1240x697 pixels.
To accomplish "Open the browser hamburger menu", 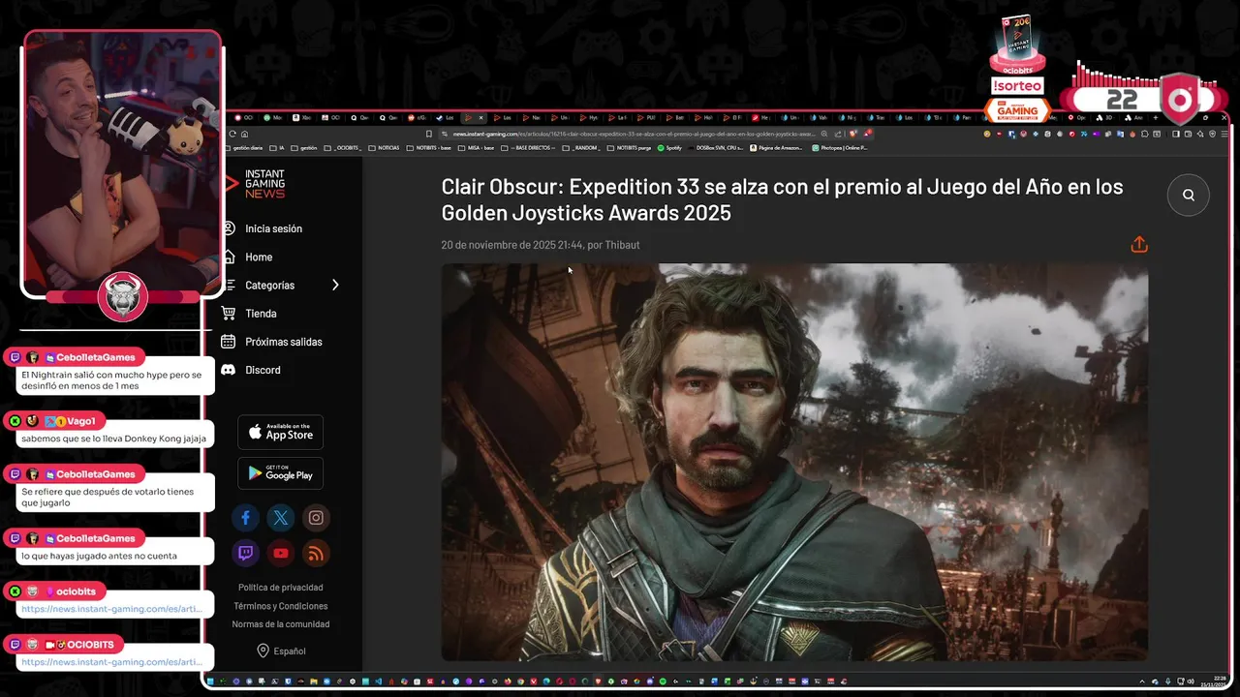I will point(1224,134).
